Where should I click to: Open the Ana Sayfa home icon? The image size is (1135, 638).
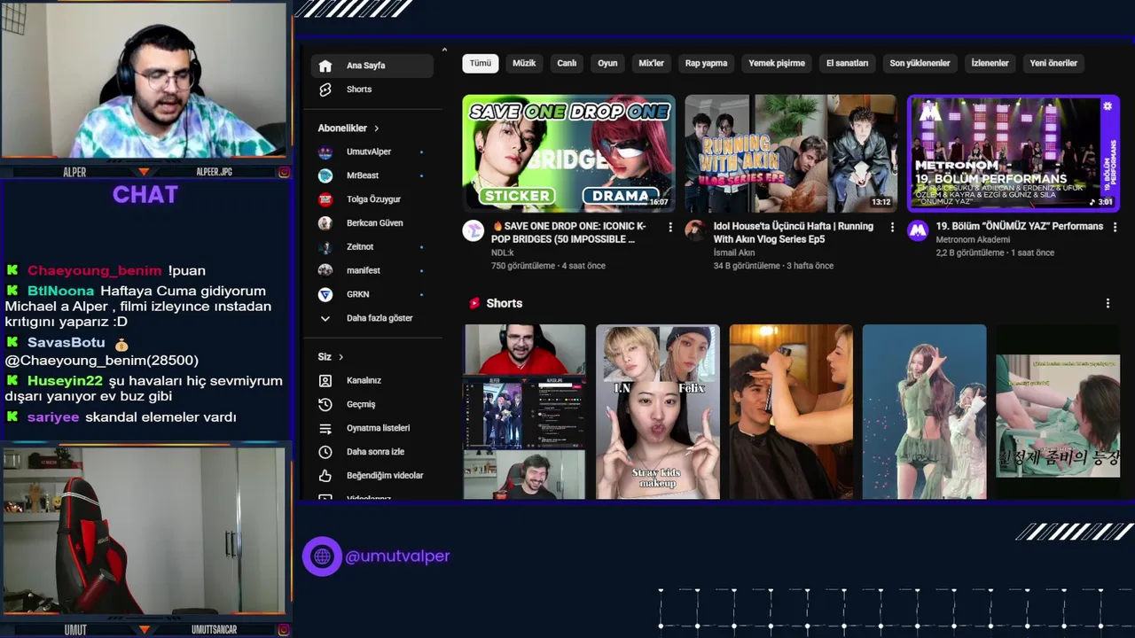click(325, 66)
